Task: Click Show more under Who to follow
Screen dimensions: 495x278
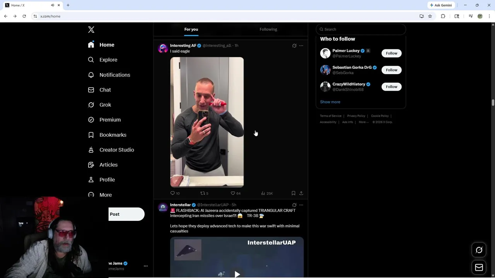Action: click(330, 102)
